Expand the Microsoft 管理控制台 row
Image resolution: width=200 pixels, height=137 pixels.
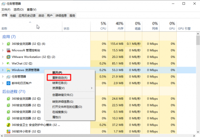(3, 50)
